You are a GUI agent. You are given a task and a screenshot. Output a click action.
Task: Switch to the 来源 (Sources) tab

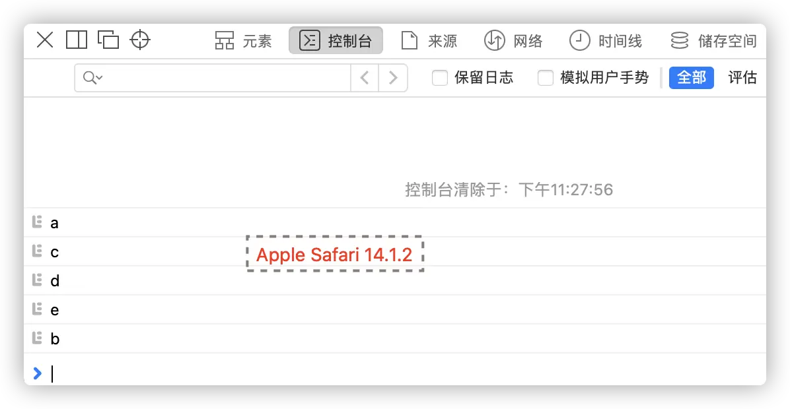tap(429, 41)
